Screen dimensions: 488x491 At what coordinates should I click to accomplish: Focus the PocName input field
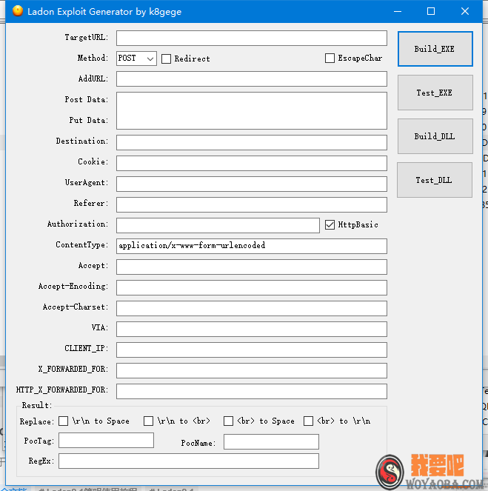[271, 441]
